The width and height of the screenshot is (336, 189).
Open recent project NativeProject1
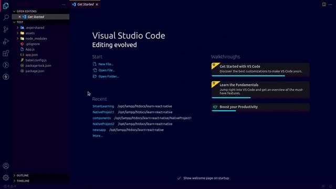103,112
